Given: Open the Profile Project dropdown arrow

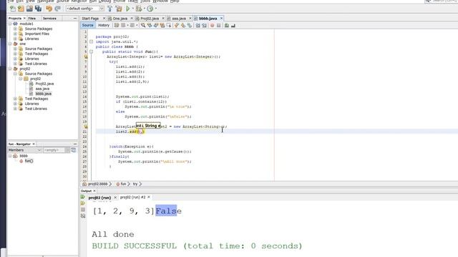Looking at the screenshot, I should [156, 9].
